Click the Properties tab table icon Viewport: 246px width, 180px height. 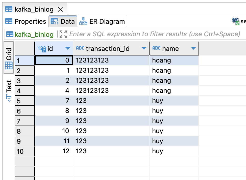click(x=9, y=21)
